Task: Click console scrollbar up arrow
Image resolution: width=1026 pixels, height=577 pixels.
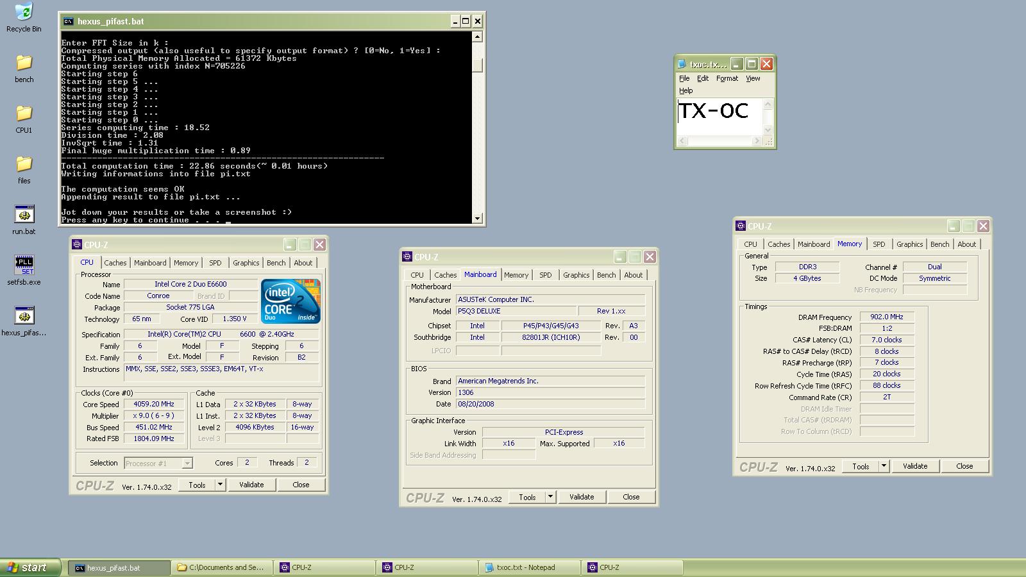Action: coord(477,37)
